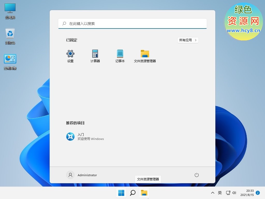Image resolution: width=265 pixels, height=199 pixels.
Task: Click the Windows Start button on taskbar
Action: point(121,193)
